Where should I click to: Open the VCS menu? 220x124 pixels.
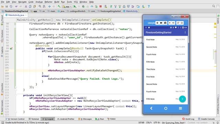point(76,2)
